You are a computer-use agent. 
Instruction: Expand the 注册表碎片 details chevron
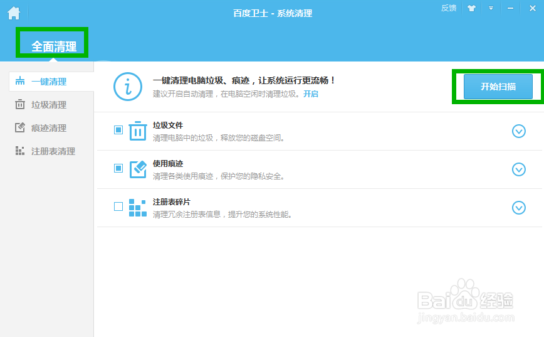[x=519, y=208]
